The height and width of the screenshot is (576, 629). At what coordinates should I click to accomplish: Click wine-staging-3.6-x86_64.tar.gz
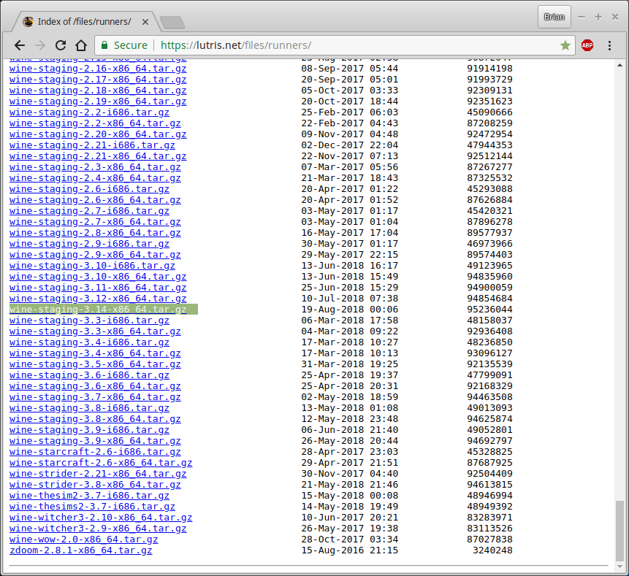pyautogui.click(x=95, y=386)
